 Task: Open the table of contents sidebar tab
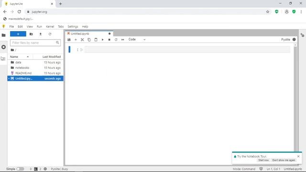(3, 58)
